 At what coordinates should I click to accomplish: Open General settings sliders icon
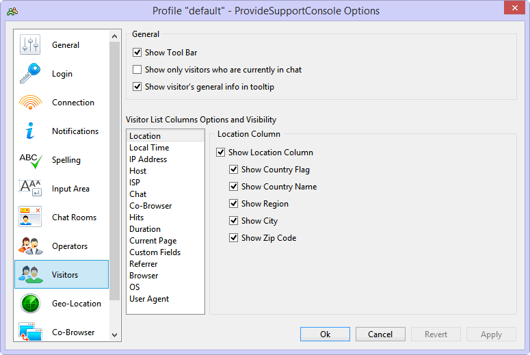(30, 44)
